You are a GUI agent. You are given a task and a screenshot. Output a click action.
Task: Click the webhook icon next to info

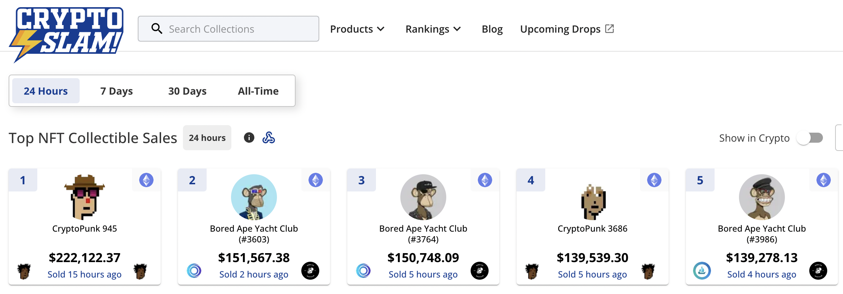tap(269, 138)
